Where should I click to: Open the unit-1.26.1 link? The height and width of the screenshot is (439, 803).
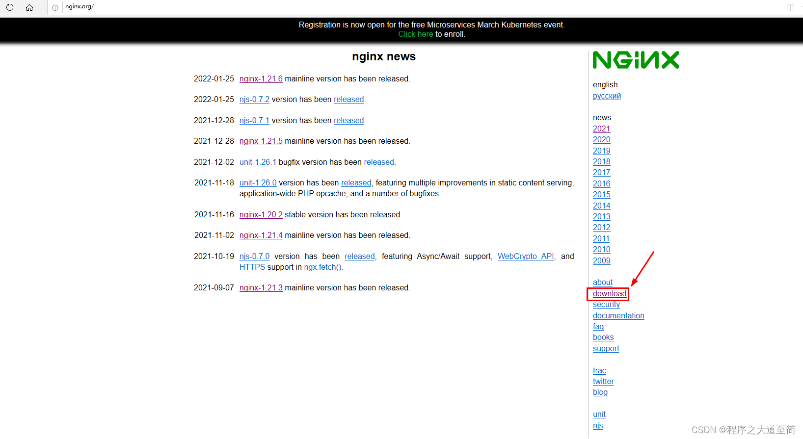click(258, 162)
